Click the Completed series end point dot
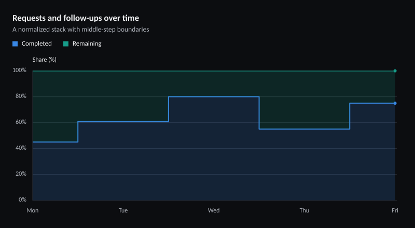The height and width of the screenshot is (228, 415). click(395, 103)
